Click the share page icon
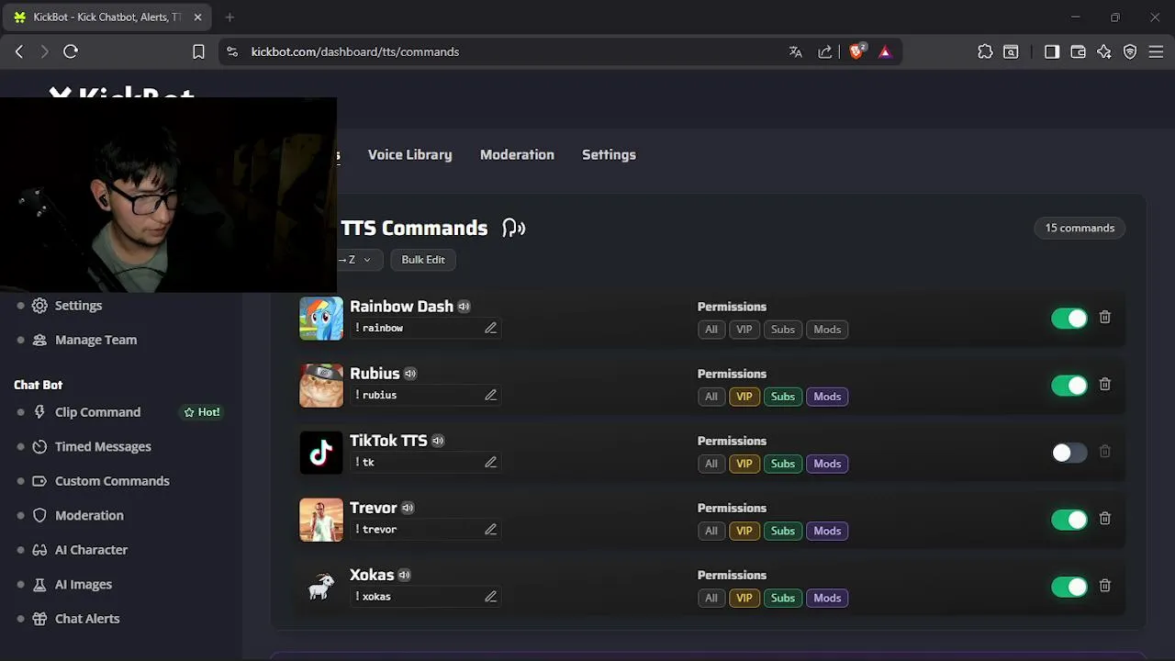1175x661 pixels. pos(825,51)
